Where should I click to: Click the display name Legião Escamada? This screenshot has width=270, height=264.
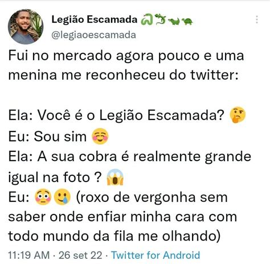coord(95,19)
